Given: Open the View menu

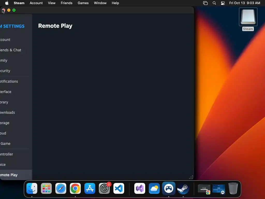Looking at the screenshot, I should point(52,3).
